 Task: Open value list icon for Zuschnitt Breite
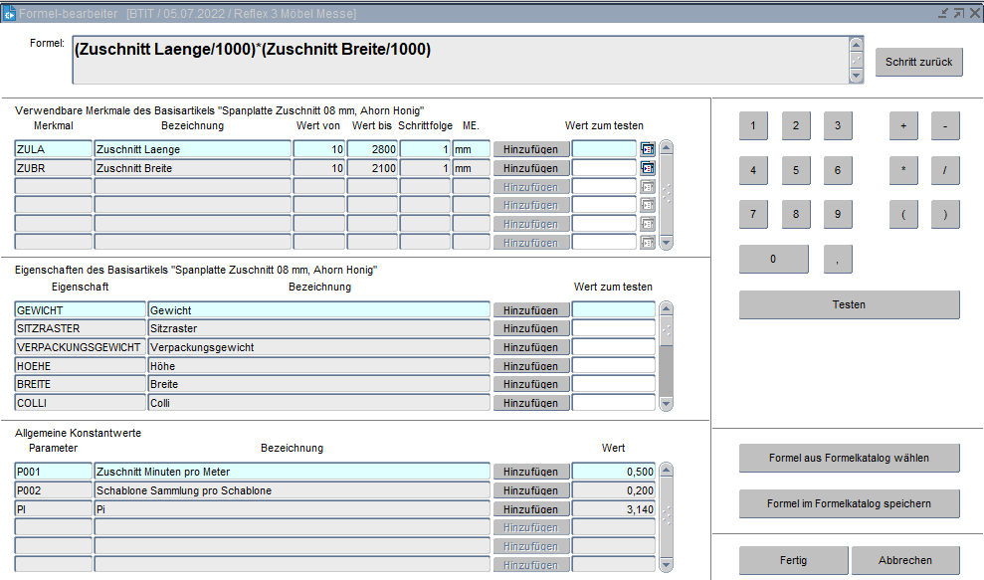648,168
